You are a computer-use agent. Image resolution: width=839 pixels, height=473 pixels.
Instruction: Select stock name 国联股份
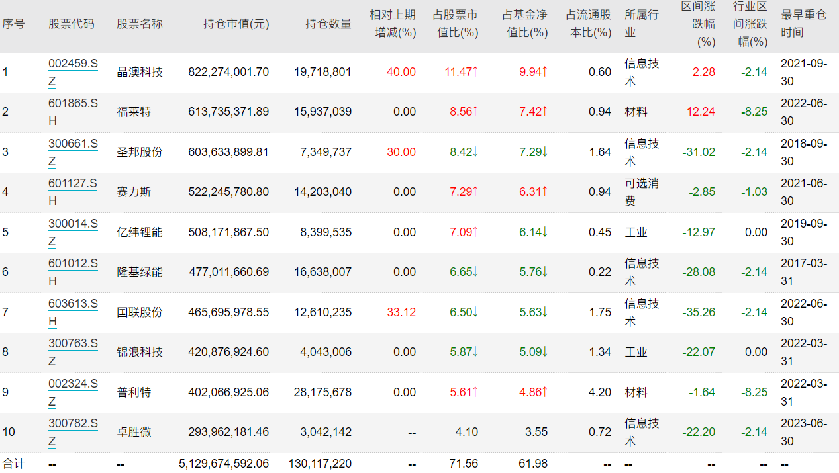click(140, 312)
